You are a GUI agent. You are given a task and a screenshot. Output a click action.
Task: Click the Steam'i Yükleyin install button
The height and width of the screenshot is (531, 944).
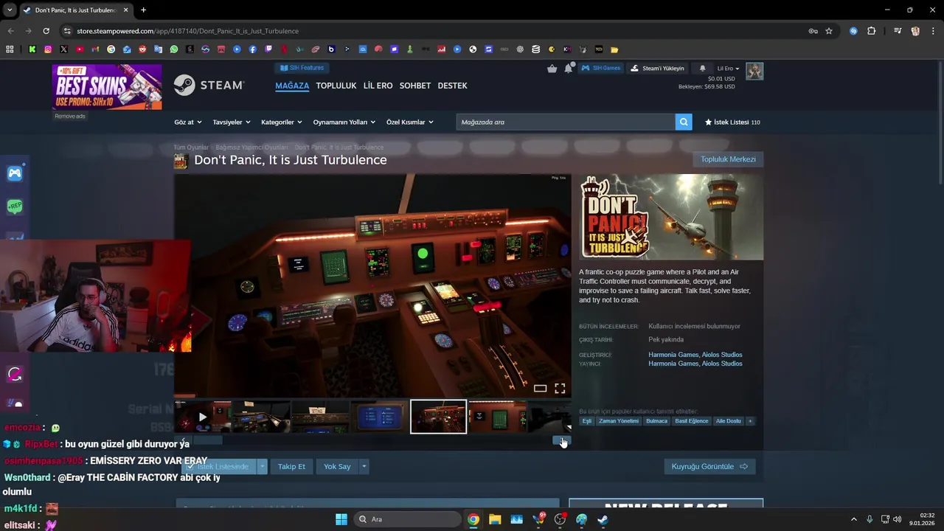pos(657,68)
